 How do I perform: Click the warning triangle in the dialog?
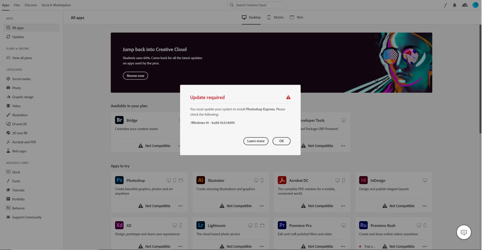tap(288, 97)
